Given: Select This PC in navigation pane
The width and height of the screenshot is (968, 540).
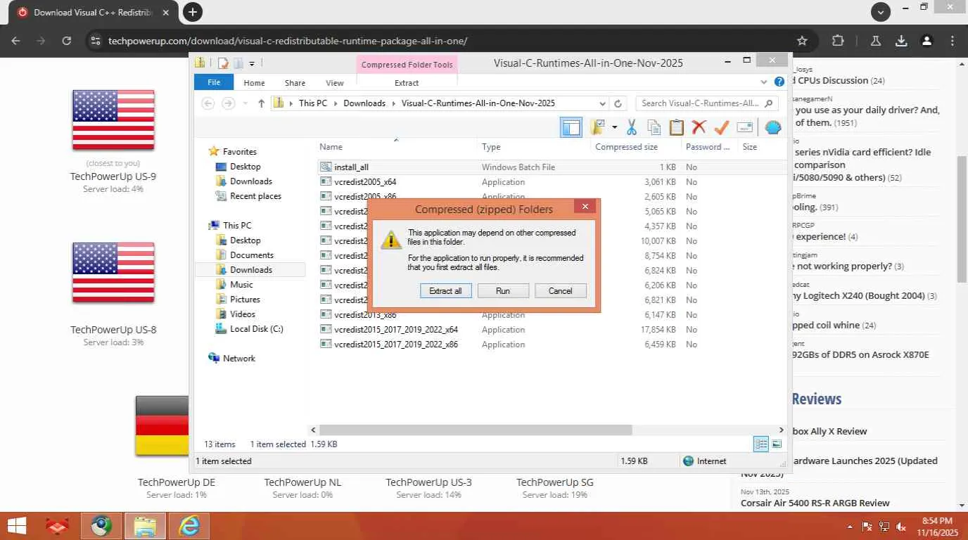Looking at the screenshot, I should tap(237, 226).
